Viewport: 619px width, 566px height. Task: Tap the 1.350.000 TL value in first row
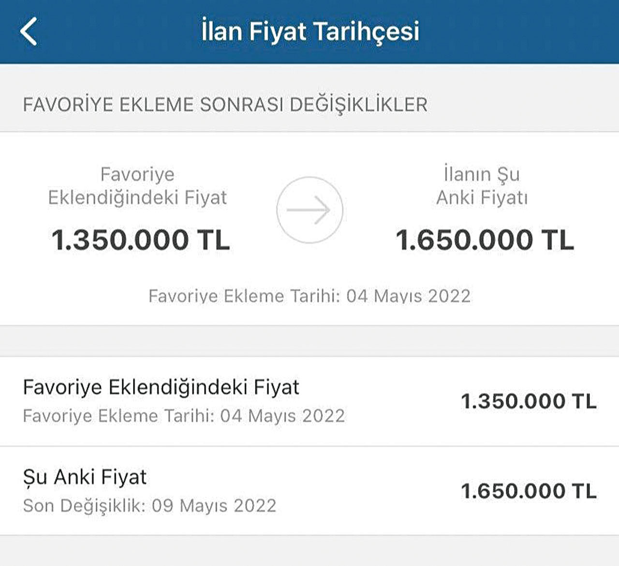[528, 401]
